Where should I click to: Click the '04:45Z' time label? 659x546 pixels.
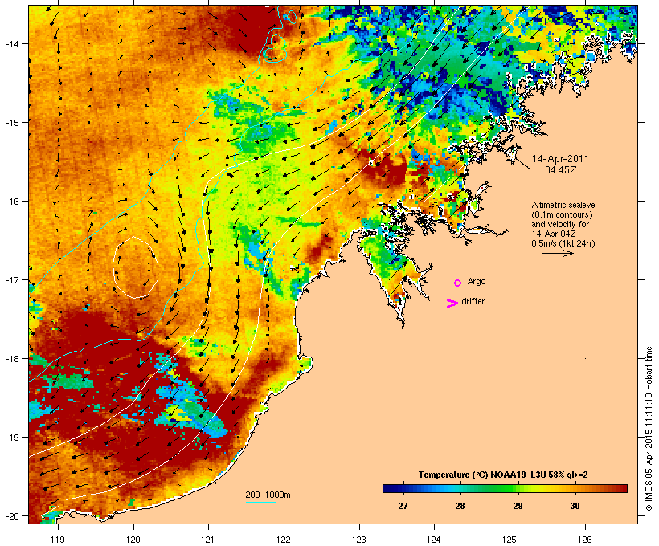click(x=561, y=170)
